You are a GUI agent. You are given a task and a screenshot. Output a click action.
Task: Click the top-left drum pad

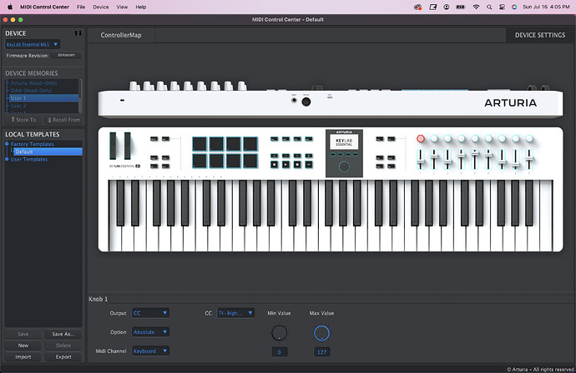[x=200, y=143]
